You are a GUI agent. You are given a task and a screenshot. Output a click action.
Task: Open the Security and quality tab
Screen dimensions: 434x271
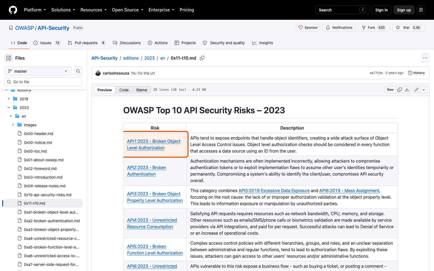(x=224, y=43)
